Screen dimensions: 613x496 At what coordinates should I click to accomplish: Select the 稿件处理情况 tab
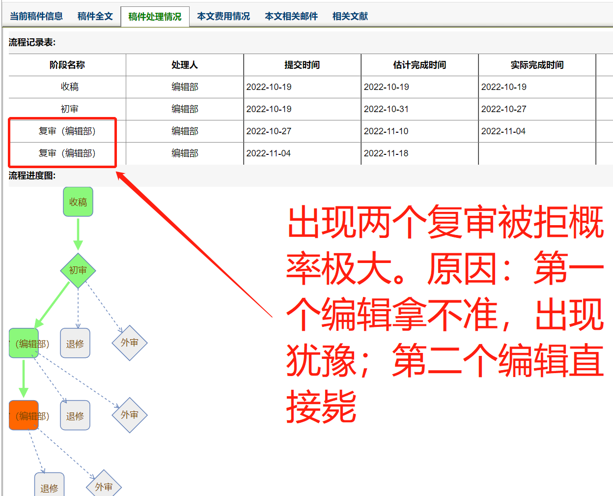coord(155,17)
